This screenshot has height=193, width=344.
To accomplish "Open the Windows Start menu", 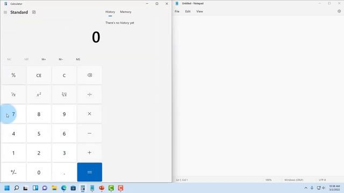I will coord(7,188).
